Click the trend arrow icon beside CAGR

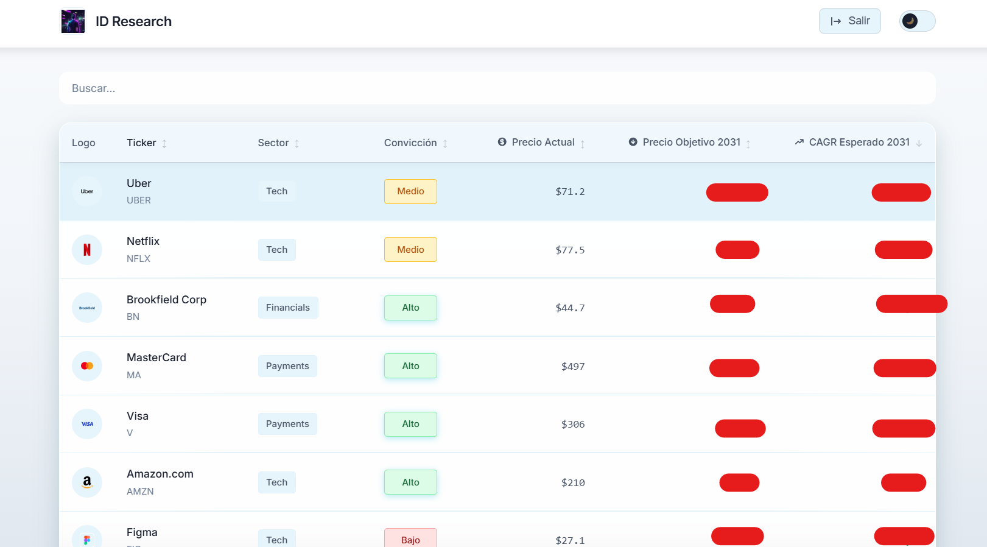click(x=799, y=142)
